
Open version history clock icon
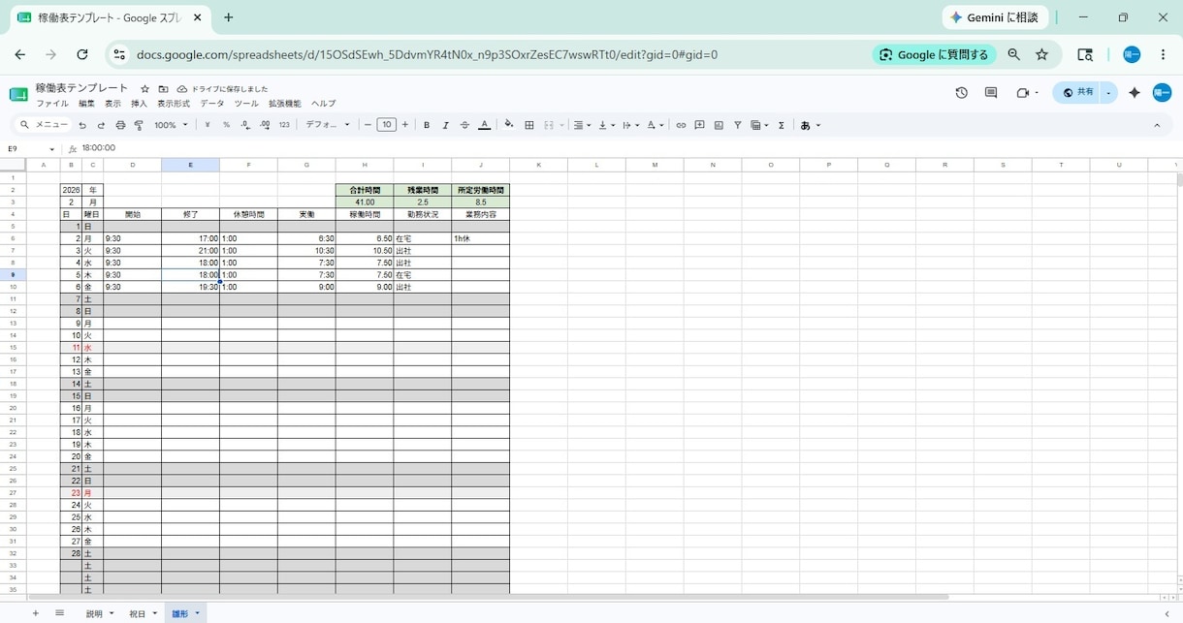[961, 93]
